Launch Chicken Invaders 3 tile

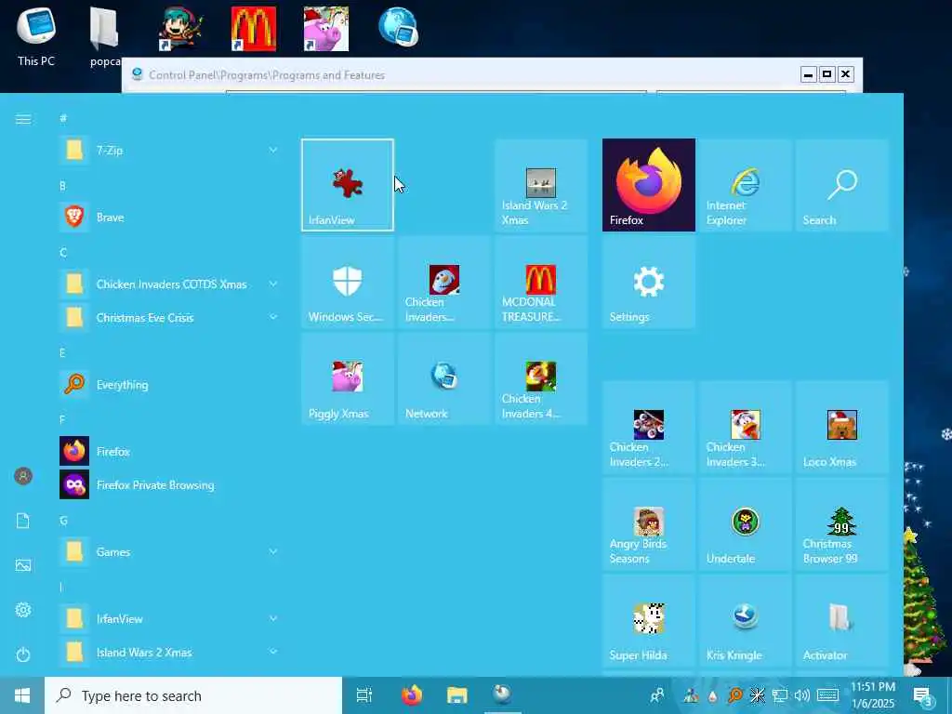click(746, 427)
